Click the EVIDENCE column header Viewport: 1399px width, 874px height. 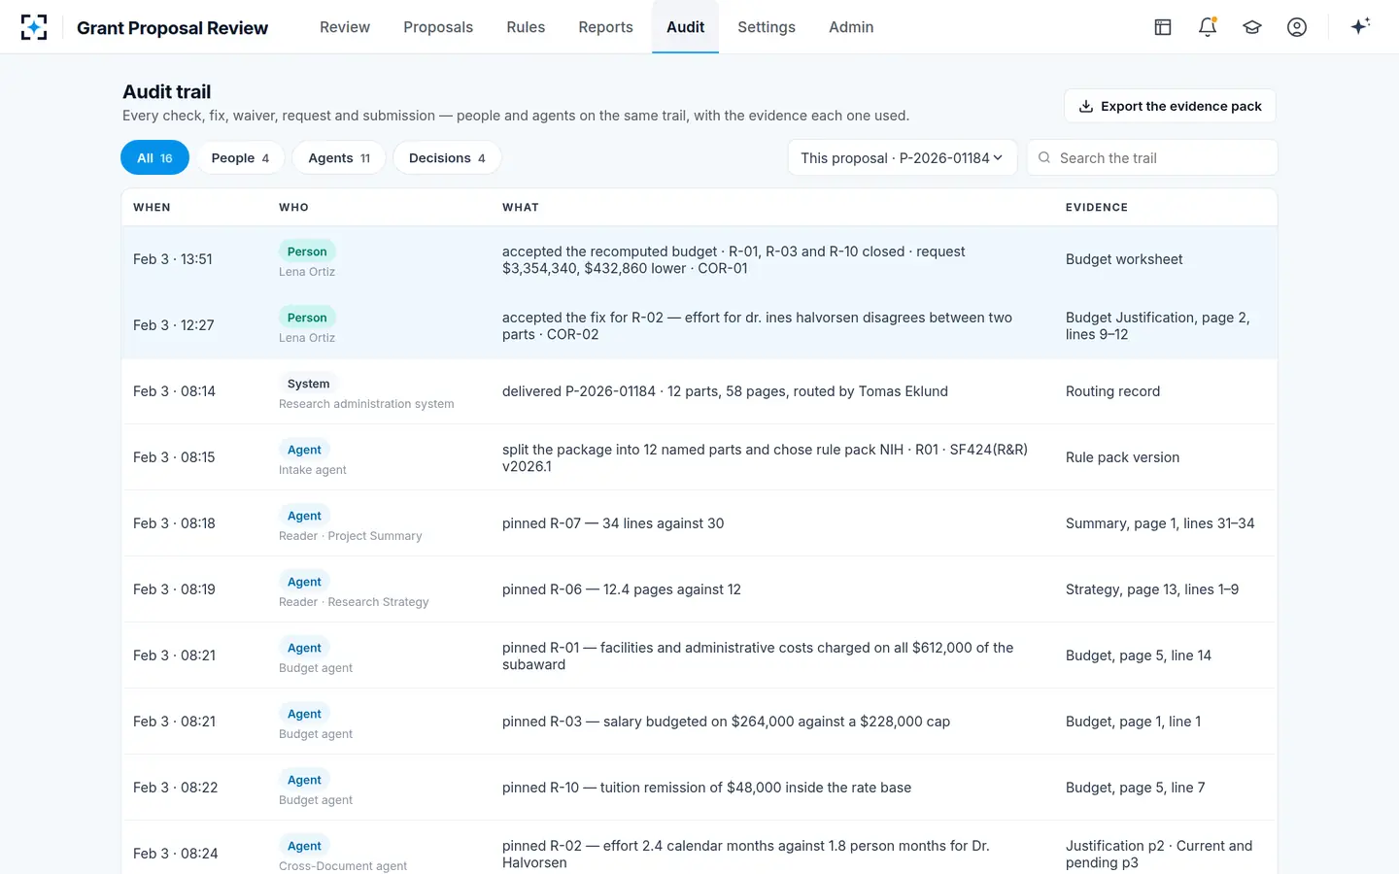[x=1097, y=207]
